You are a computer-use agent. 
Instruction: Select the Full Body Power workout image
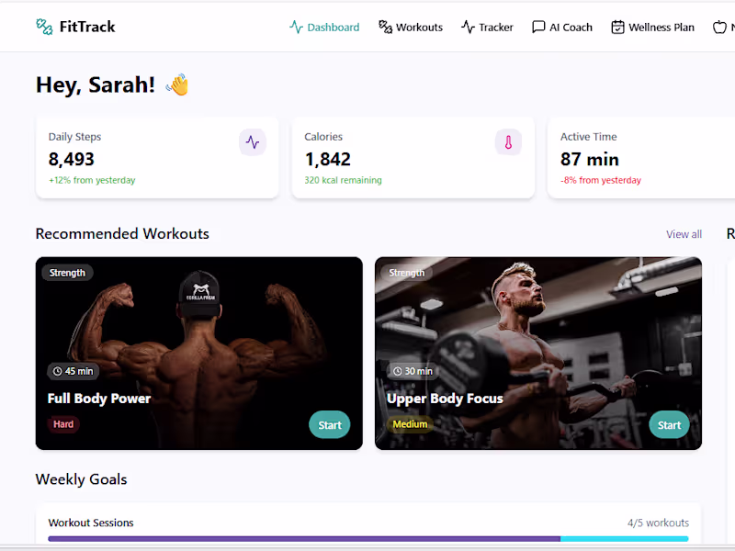pos(198,354)
